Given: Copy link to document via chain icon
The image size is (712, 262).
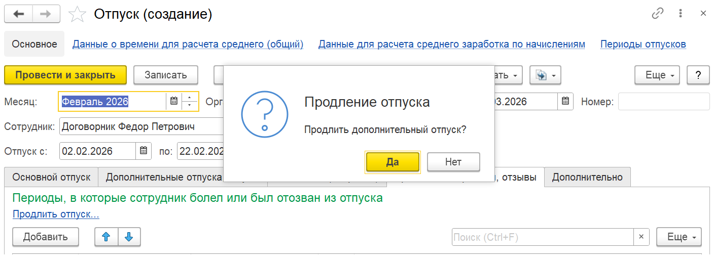Looking at the screenshot, I should coord(658,14).
